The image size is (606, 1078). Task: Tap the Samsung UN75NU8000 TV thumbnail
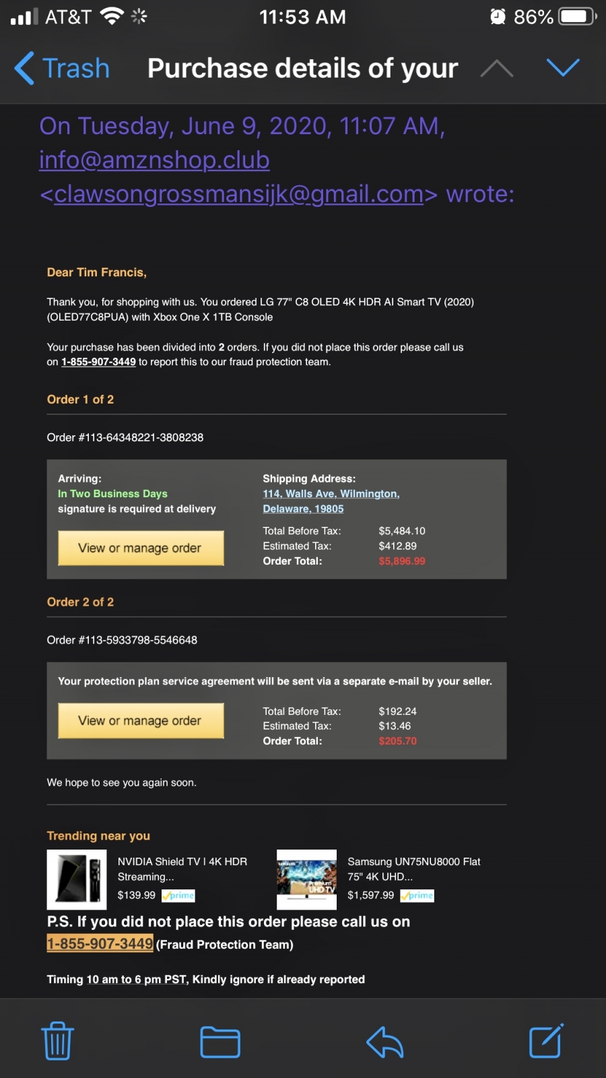click(x=306, y=879)
